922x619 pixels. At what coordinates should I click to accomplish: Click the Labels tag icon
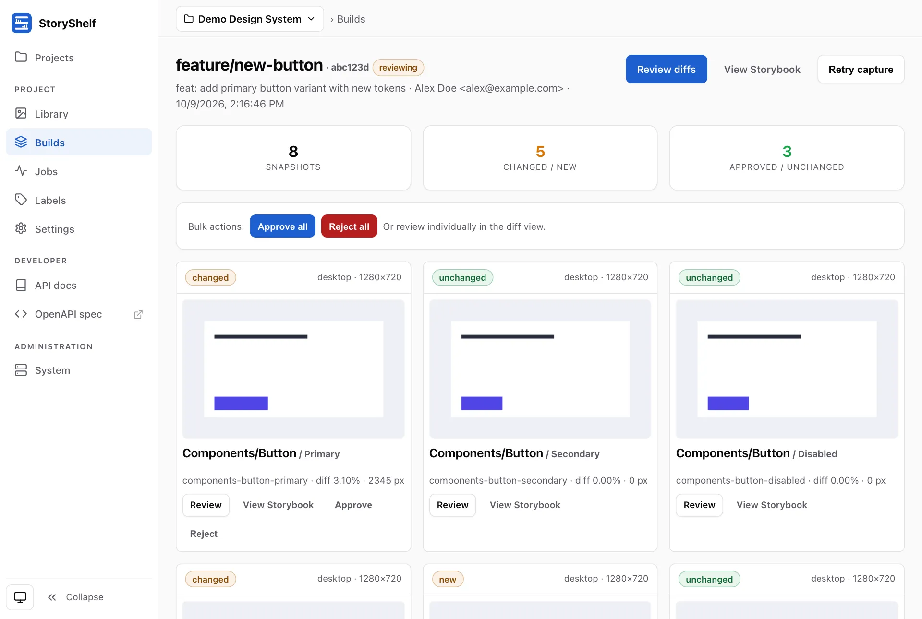(x=21, y=200)
